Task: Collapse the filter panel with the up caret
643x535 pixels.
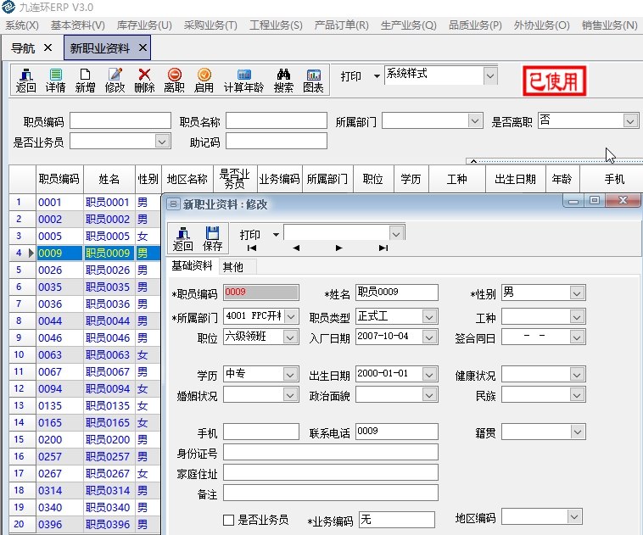Action: coord(473,161)
